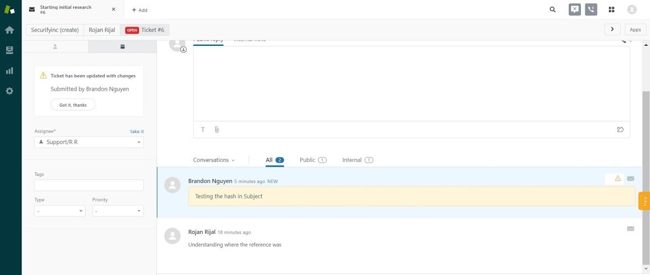This screenshot has width=650, height=275.
Task: Click the requester avatar beside reply box
Action: (x=178, y=44)
